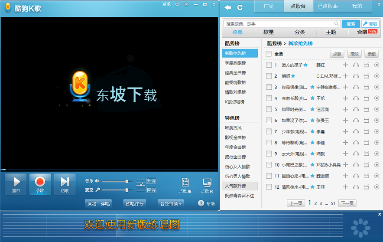This screenshot has height=242, width=383.
Task: Record 赤血长殷 with its record icon
Action: coord(377,98)
